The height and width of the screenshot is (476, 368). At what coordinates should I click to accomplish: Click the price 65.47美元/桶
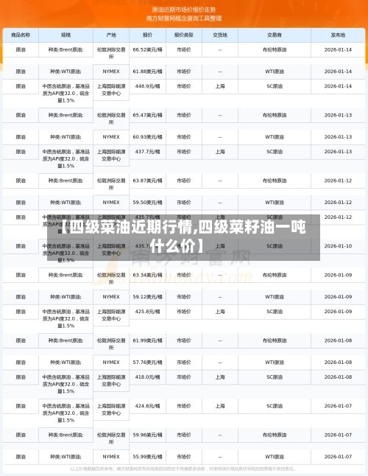coord(148,116)
